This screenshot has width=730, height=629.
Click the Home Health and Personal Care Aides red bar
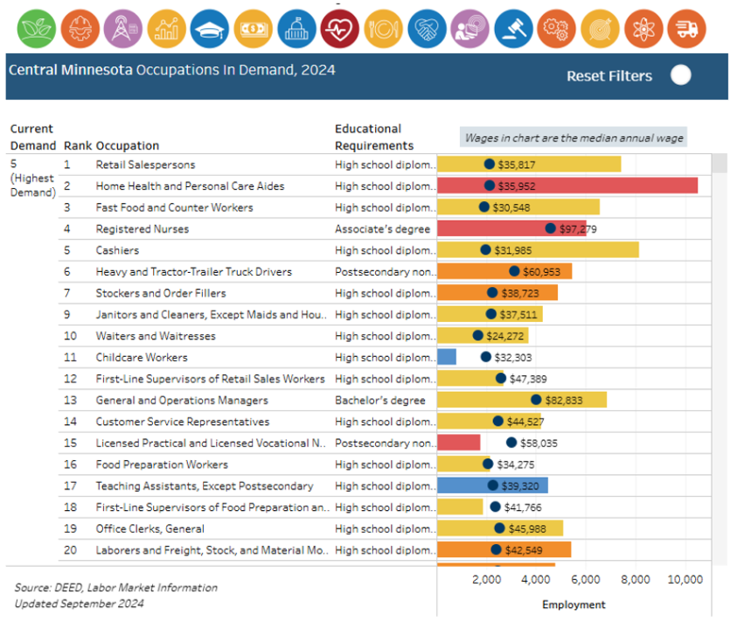click(x=567, y=185)
